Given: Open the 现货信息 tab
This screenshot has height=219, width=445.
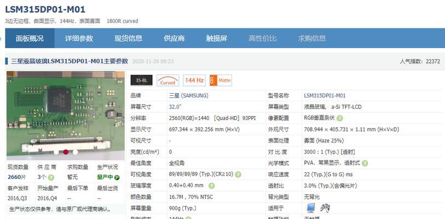Looking at the screenshot, I should pyautogui.click(x=128, y=38).
